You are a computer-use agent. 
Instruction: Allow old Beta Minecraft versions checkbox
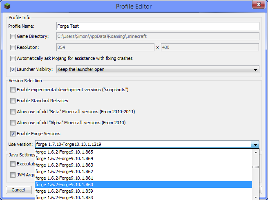pyautogui.click(x=13, y=112)
